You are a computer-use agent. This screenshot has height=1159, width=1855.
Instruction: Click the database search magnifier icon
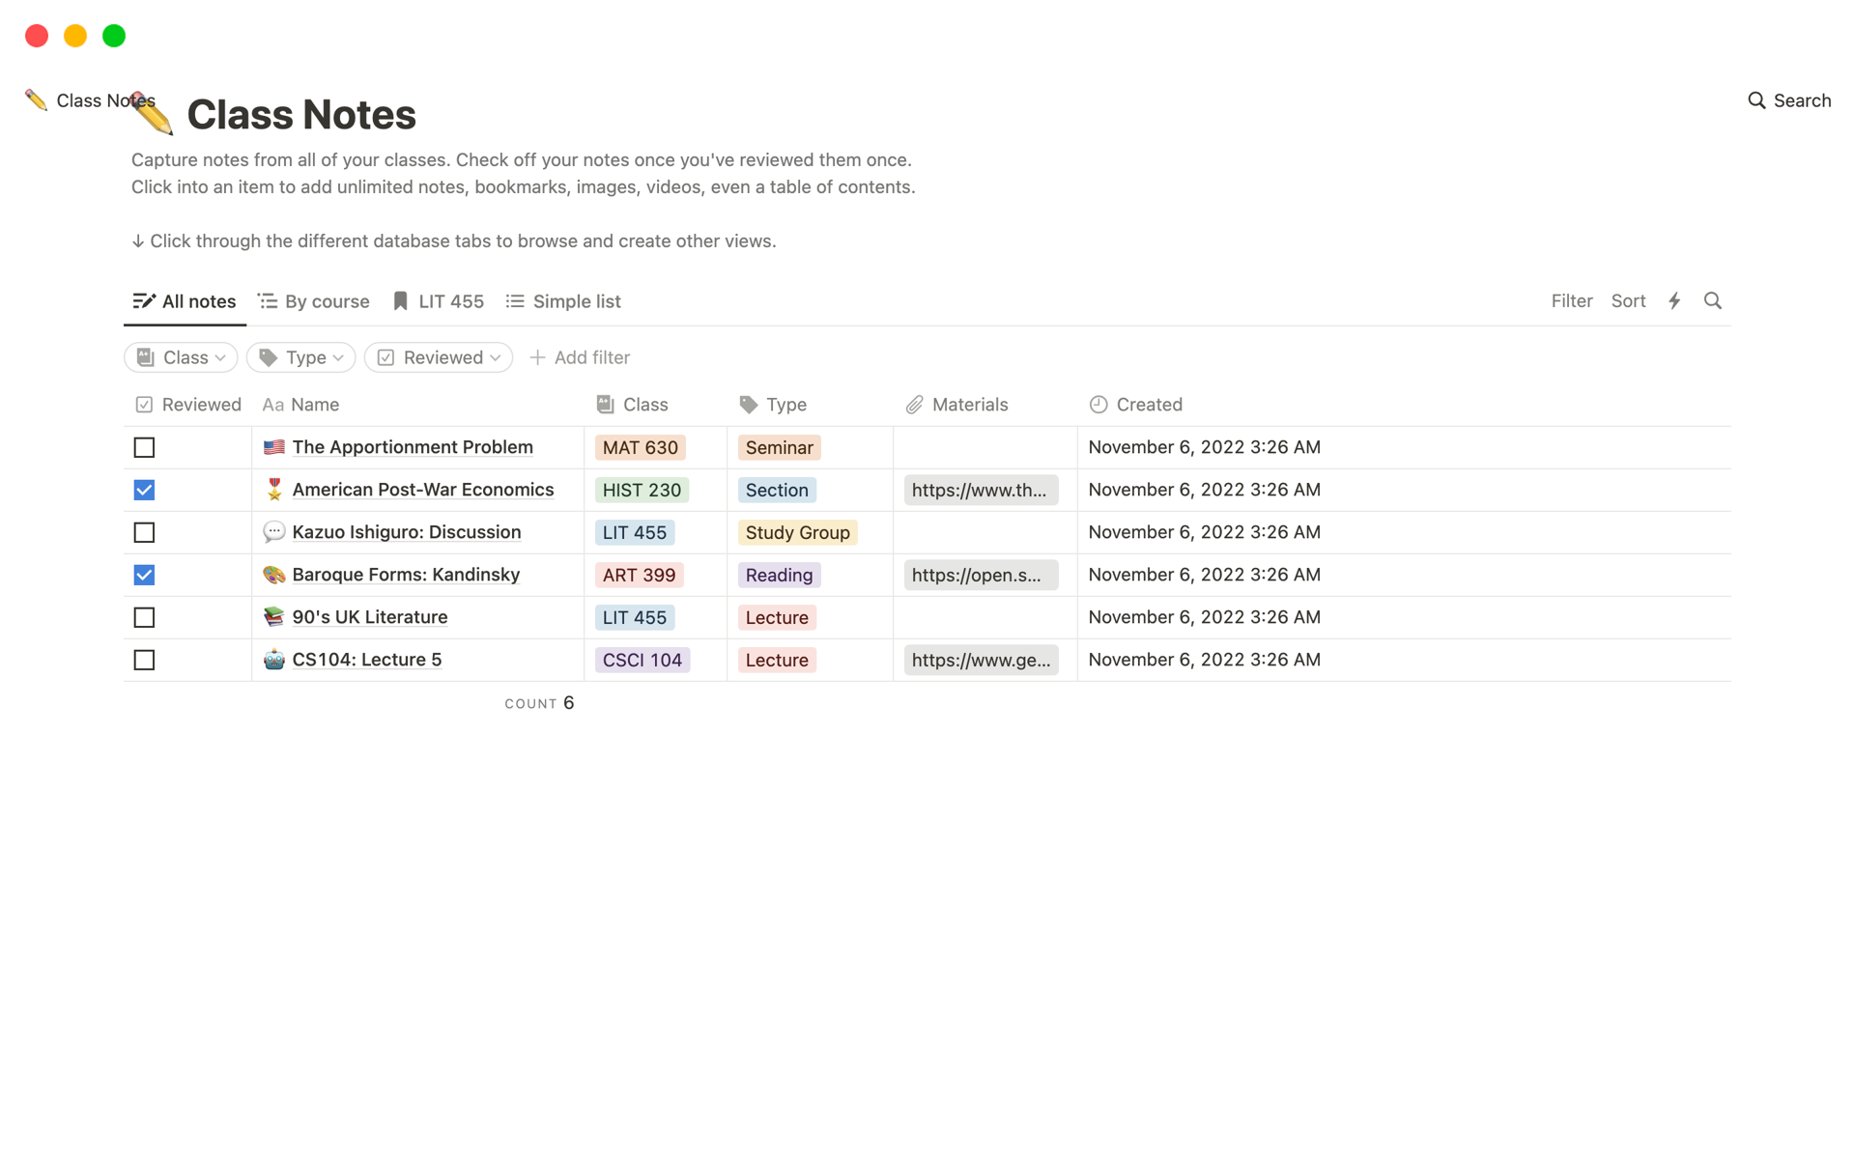1712,301
